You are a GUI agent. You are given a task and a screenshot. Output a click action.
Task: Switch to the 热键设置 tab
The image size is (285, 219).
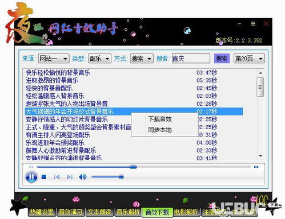pyautogui.click(x=42, y=212)
